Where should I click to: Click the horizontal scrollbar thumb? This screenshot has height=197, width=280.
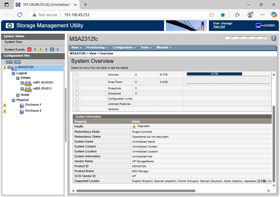coord(136,191)
